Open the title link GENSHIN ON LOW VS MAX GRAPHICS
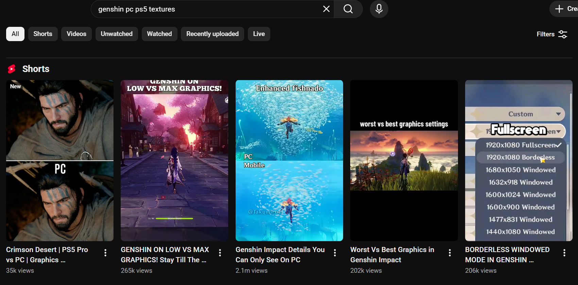The height and width of the screenshot is (285, 578). click(x=165, y=255)
